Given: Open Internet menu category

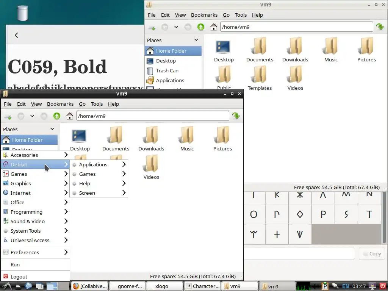Looking at the screenshot, I should [35, 193].
